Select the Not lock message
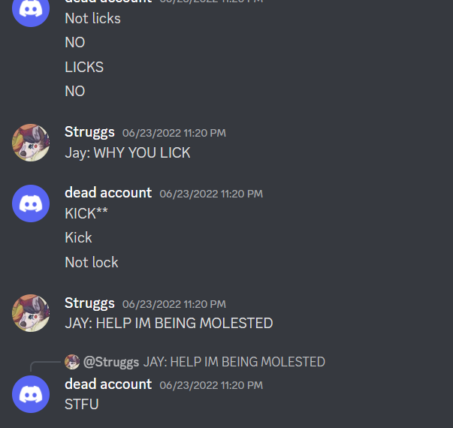The width and height of the screenshot is (453, 428). 92,262
